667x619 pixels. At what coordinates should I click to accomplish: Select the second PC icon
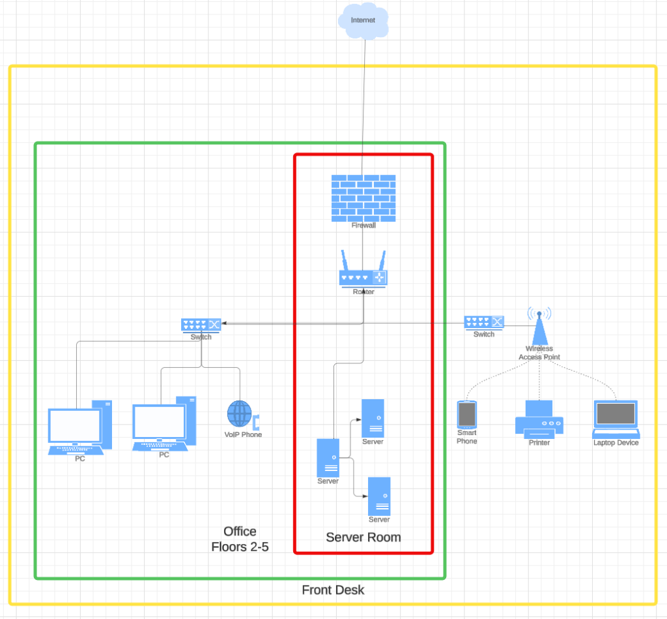pos(162,425)
